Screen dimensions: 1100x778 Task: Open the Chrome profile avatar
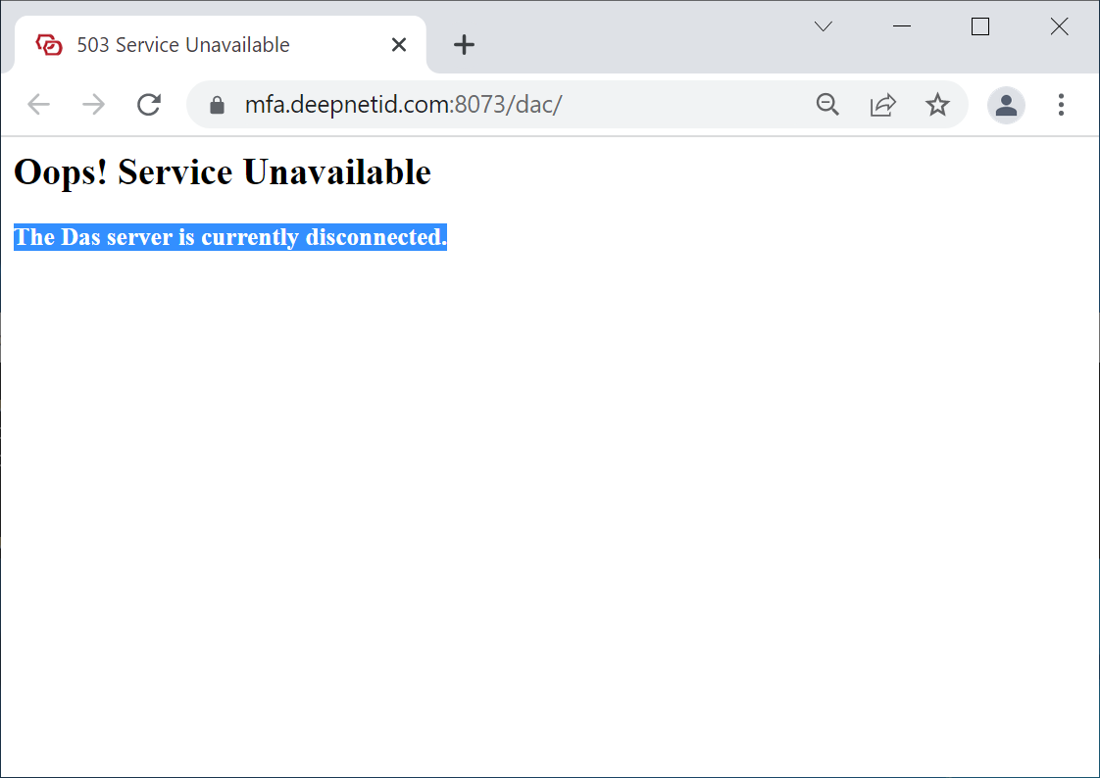[x=1006, y=105]
